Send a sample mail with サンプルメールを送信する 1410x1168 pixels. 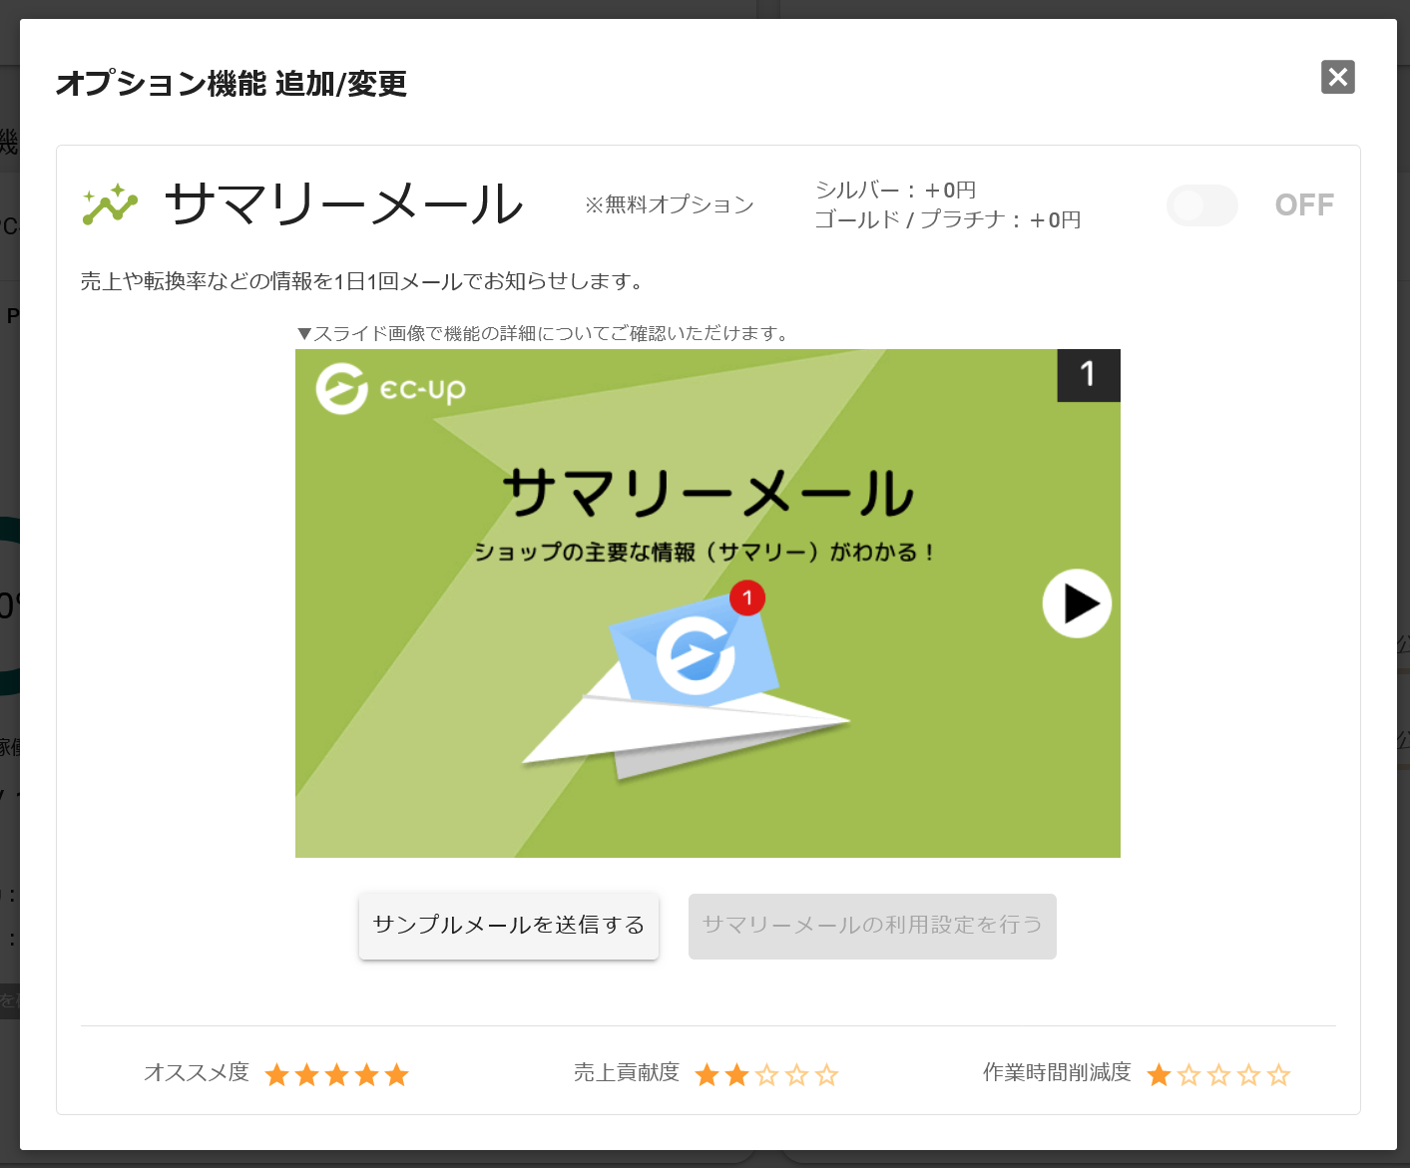(x=509, y=926)
